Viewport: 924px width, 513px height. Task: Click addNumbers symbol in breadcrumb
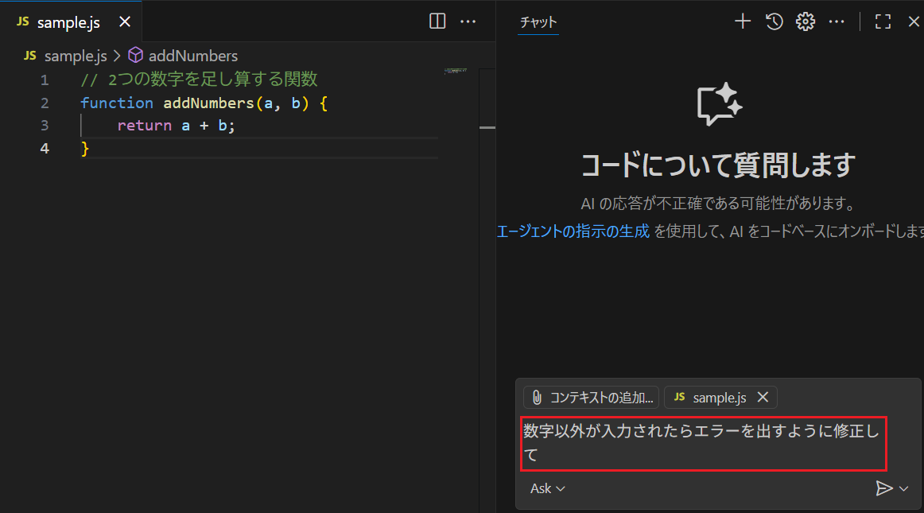point(192,56)
